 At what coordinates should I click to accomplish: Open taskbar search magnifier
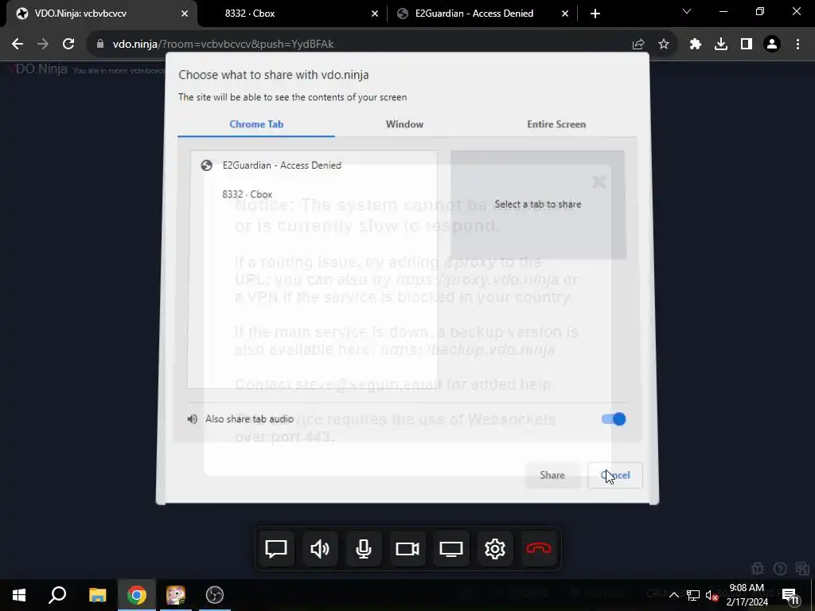coord(57,595)
